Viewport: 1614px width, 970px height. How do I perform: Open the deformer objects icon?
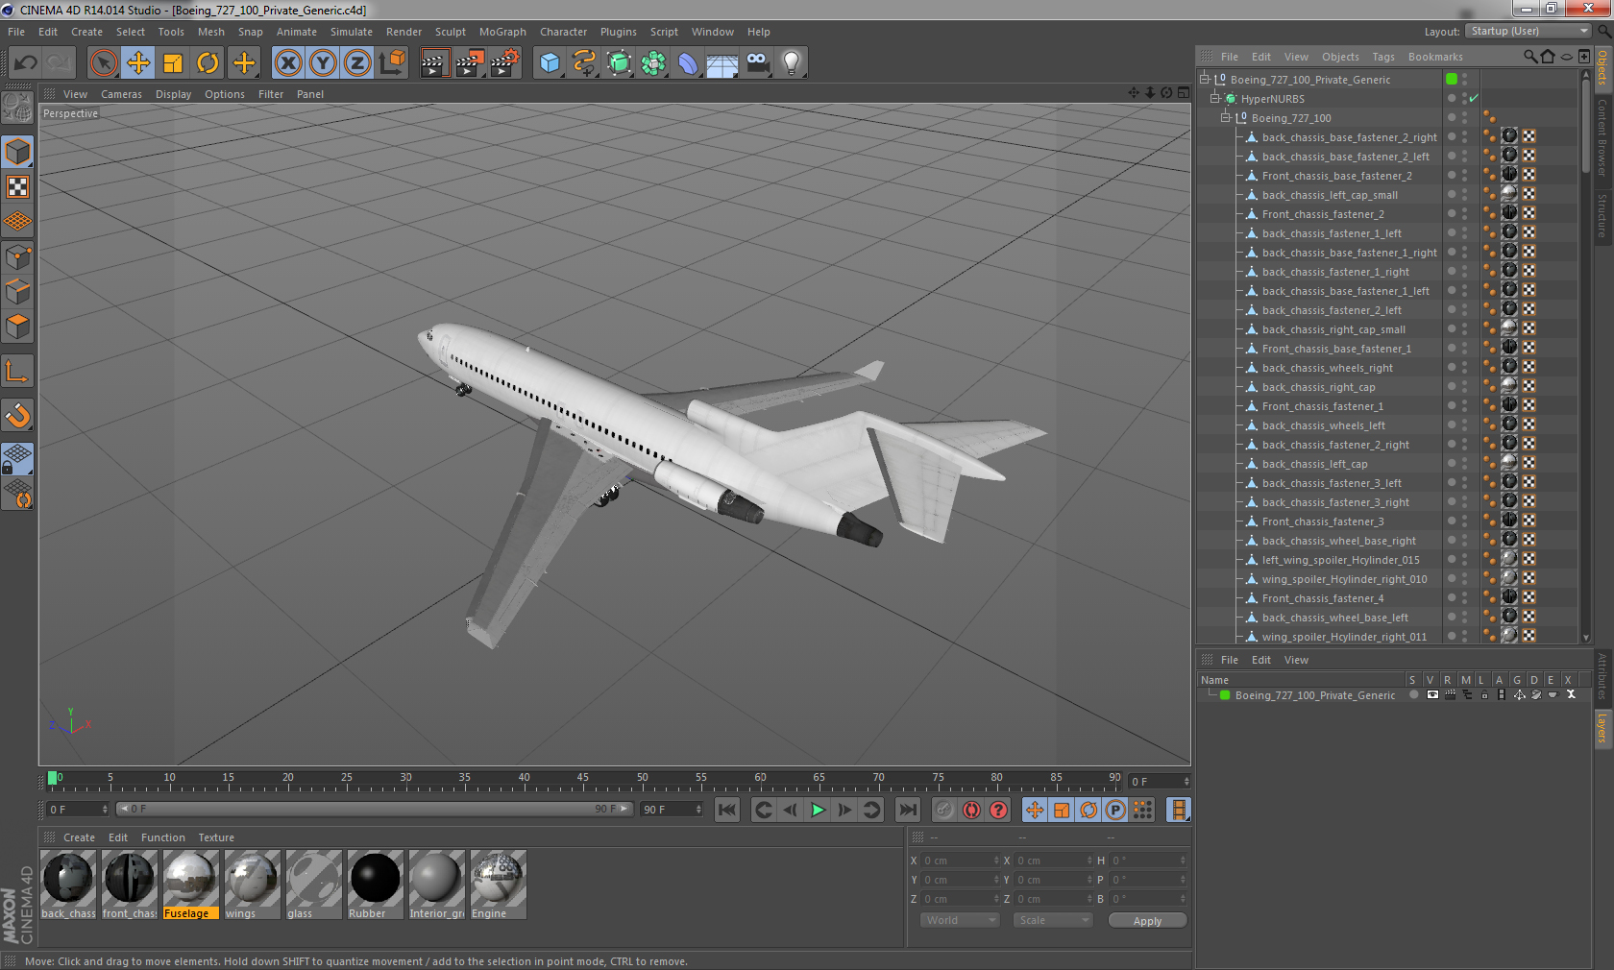(688, 63)
